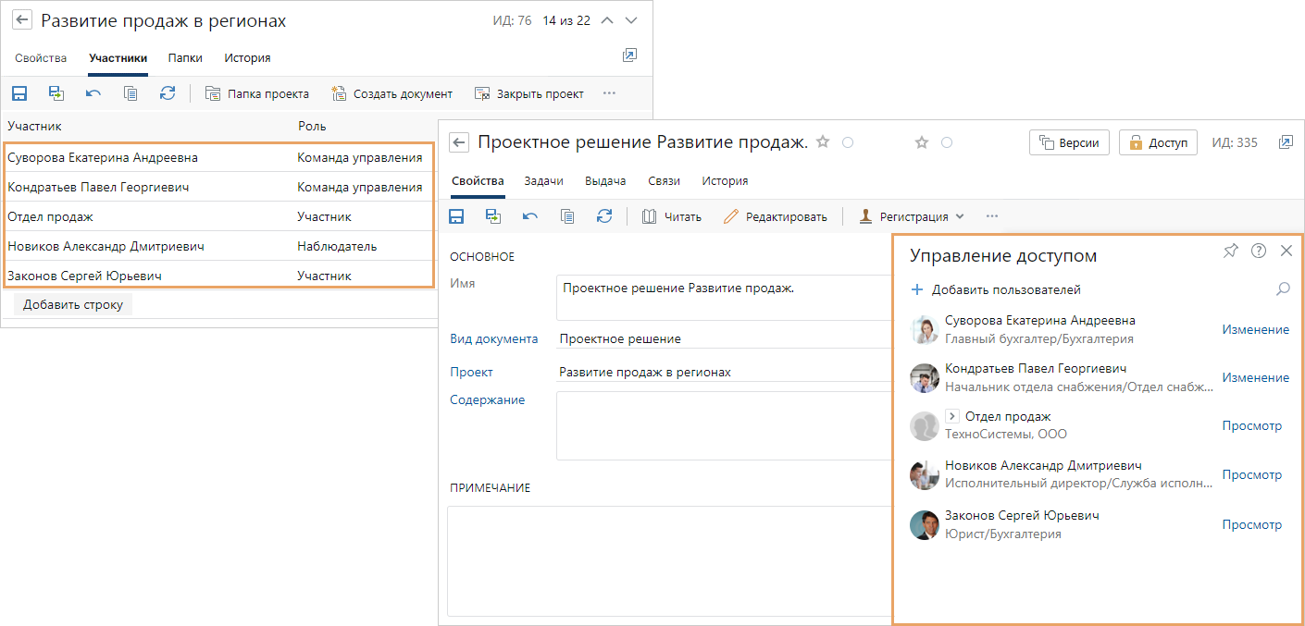Click save icon in document card toolbar
The width and height of the screenshot is (1305, 626).
(456, 216)
